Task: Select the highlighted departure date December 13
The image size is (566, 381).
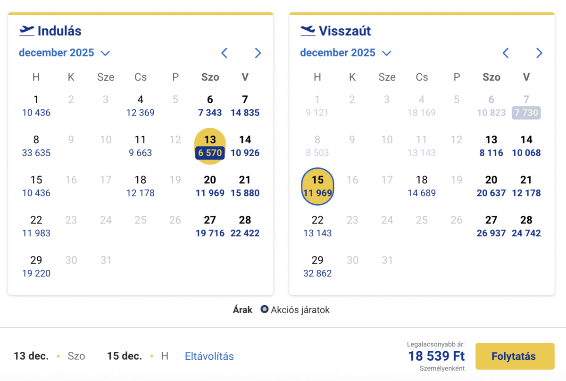Action: (x=210, y=146)
